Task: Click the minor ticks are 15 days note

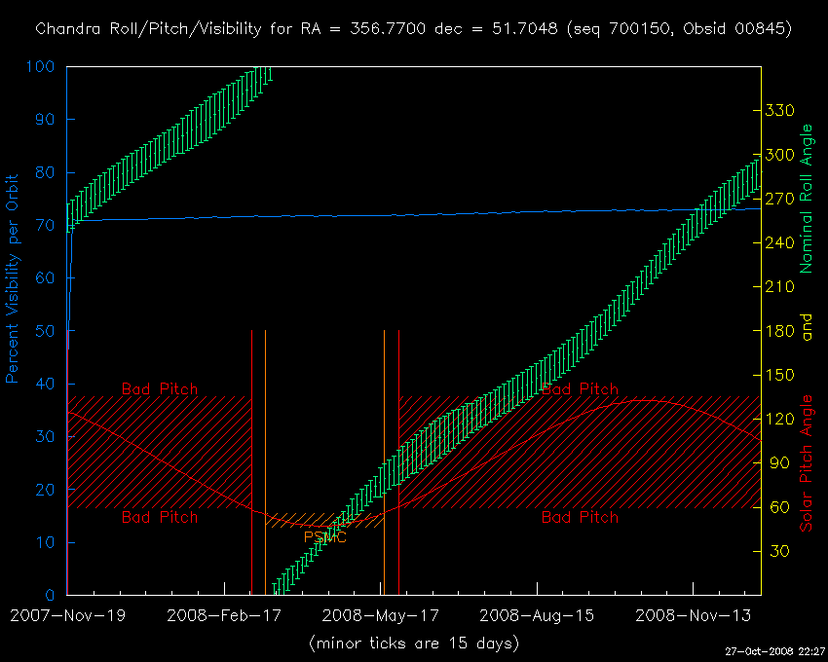Action: point(413,644)
